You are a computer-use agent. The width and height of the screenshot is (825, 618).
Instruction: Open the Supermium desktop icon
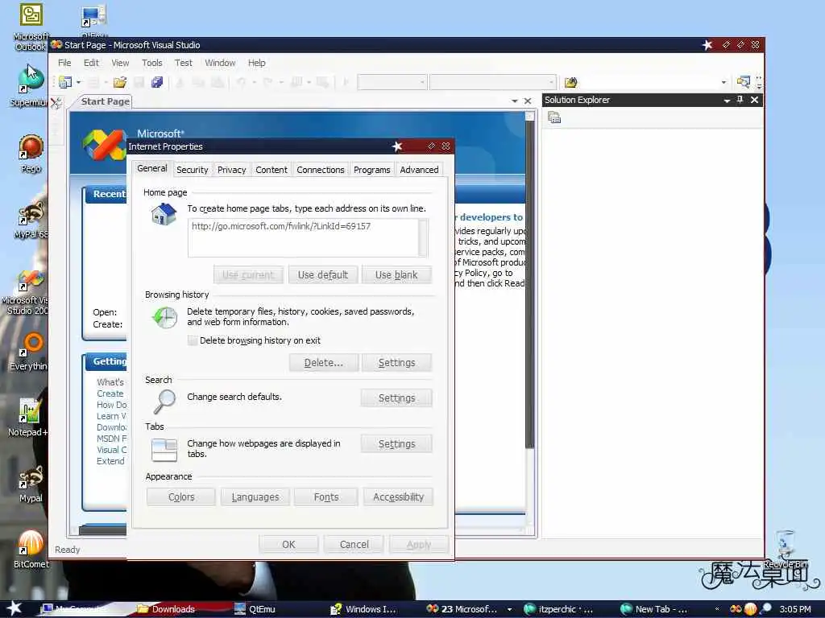click(30, 85)
